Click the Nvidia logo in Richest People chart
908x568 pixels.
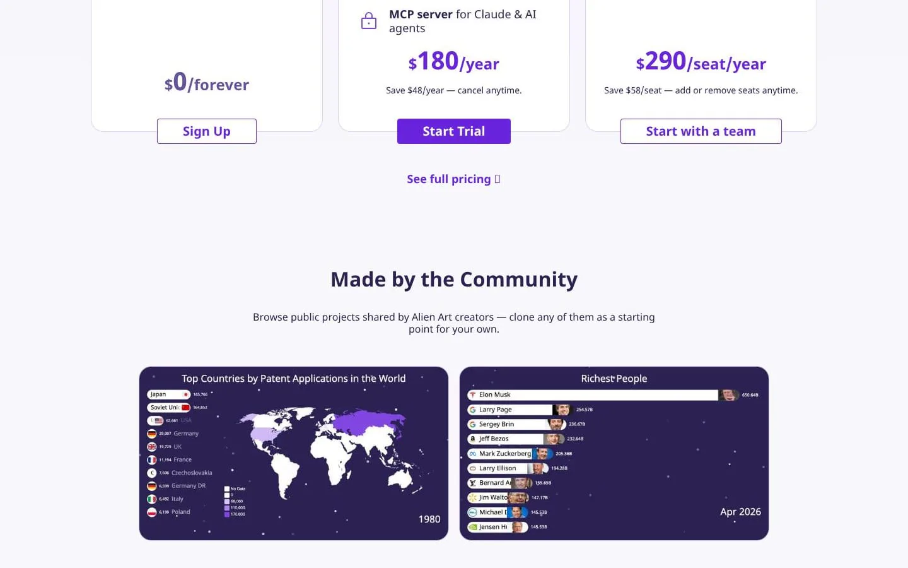pos(472,527)
